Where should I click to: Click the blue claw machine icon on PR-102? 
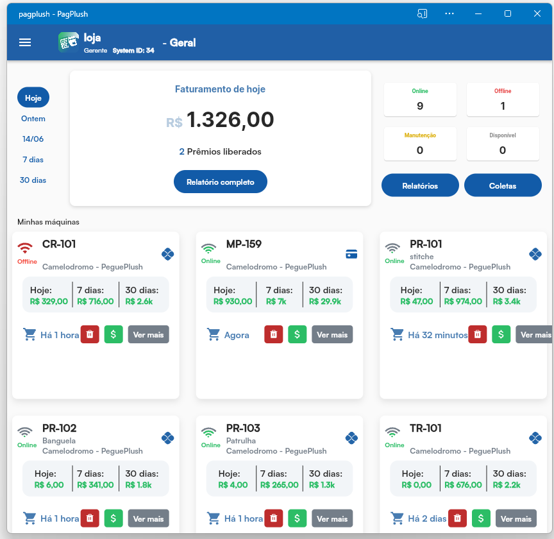point(167,438)
